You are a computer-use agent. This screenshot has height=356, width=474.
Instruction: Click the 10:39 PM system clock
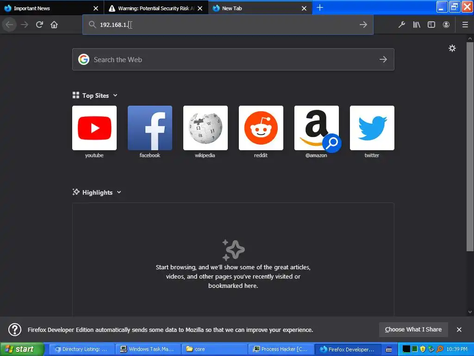click(x=457, y=349)
